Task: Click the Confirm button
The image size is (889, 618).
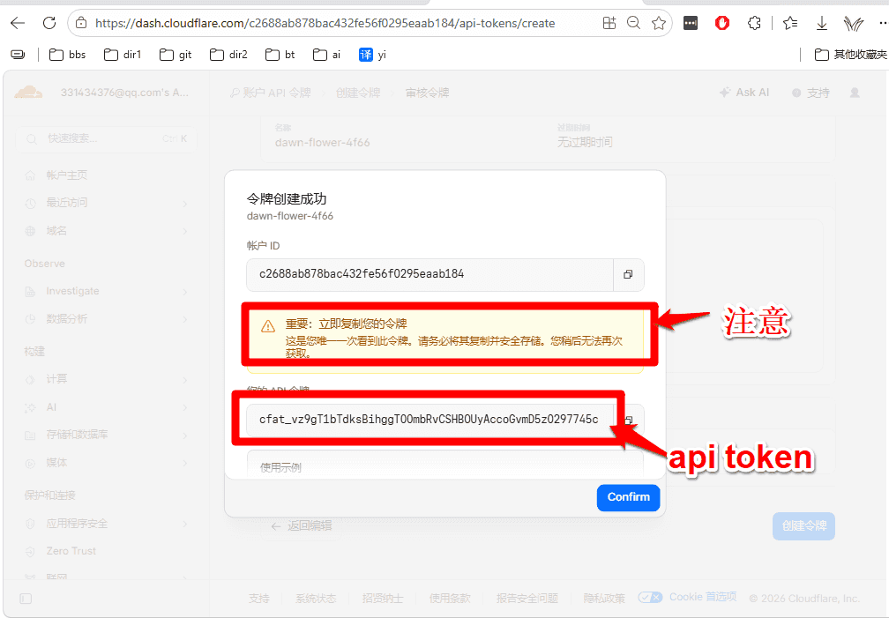Action: pos(628,497)
